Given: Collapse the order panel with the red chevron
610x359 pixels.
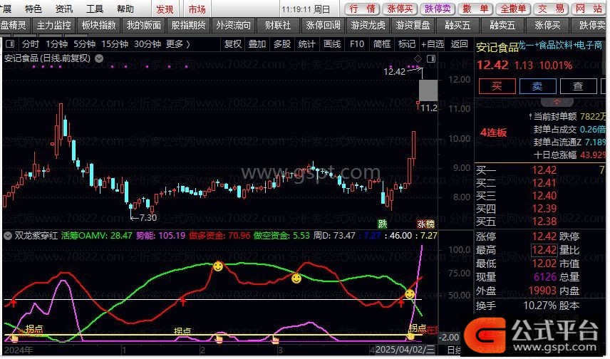Looking at the screenshot, I should click(557, 102).
